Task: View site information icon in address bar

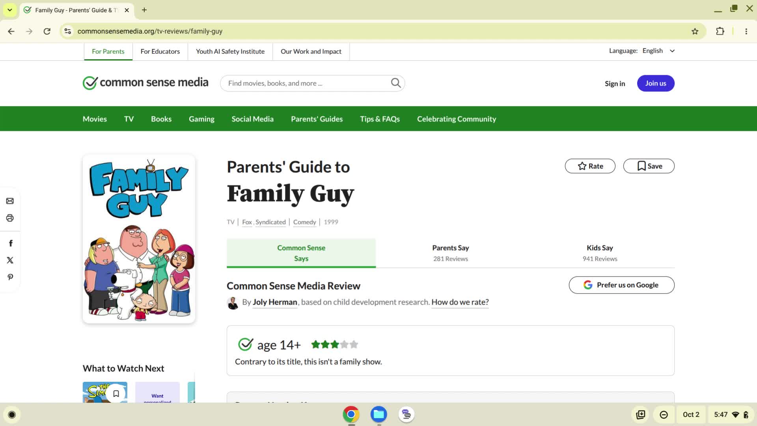Action: [x=68, y=31]
